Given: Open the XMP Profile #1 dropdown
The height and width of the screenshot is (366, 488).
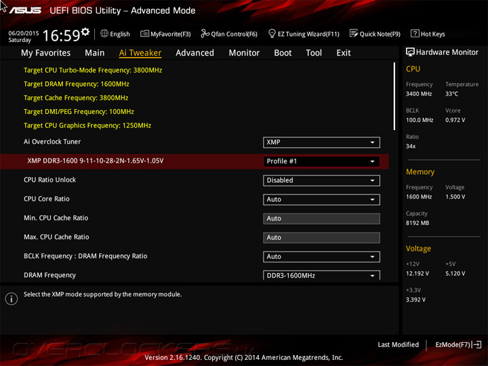Looking at the screenshot, I should point(321,161).
